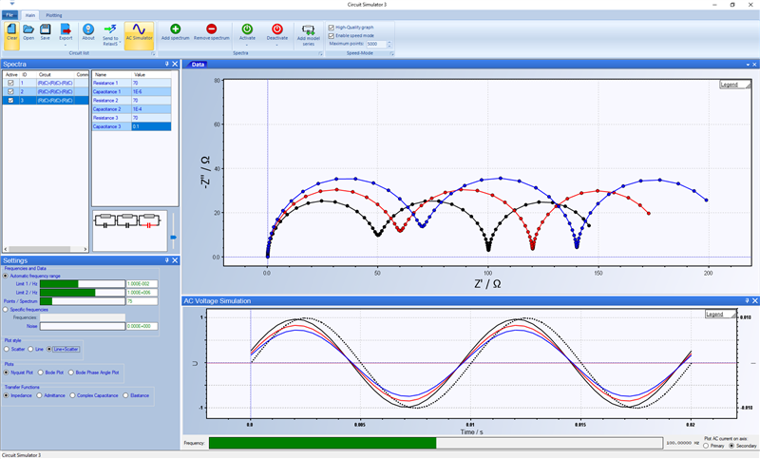
Task: Open the Export dropdown arrow
Action: click(66, 45)
